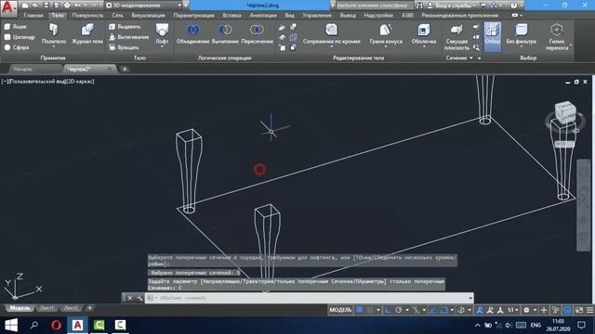This screenshot has height=334, width=595.
Task: Open annotation scale 1:1 dropdown
Action: pyautogui.click(x=513, y=310)
